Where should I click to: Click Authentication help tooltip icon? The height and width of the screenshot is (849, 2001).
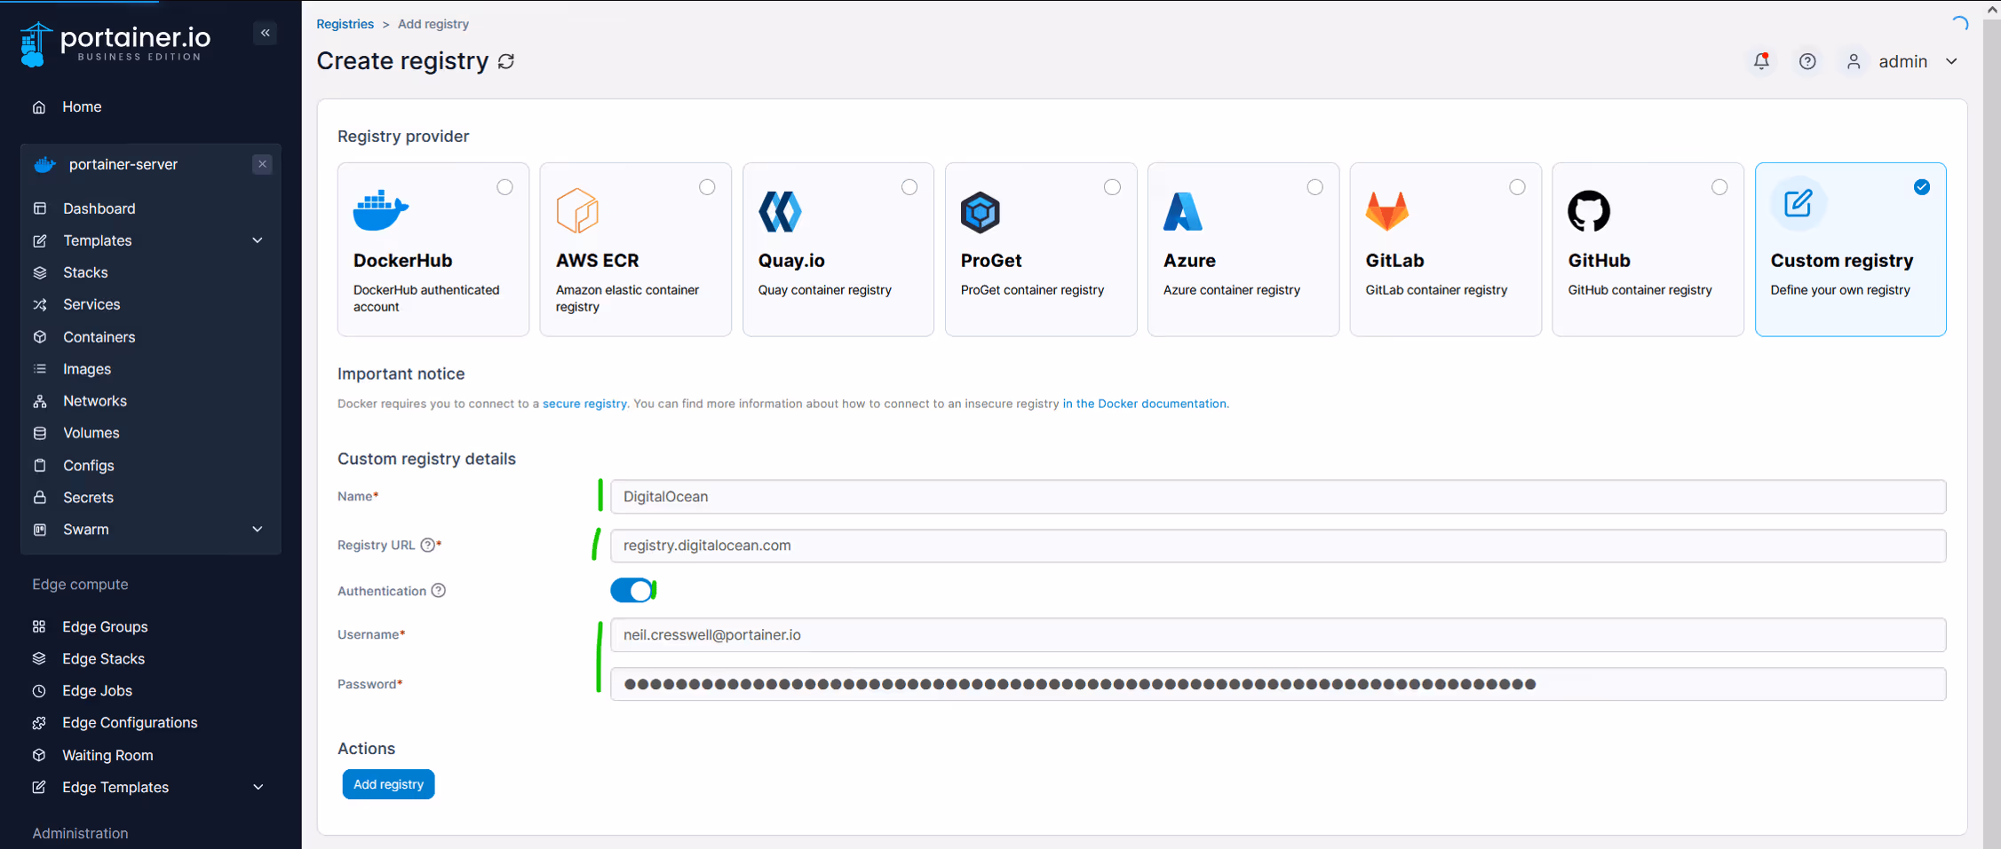pyautogui.click(x=439, y=591)
